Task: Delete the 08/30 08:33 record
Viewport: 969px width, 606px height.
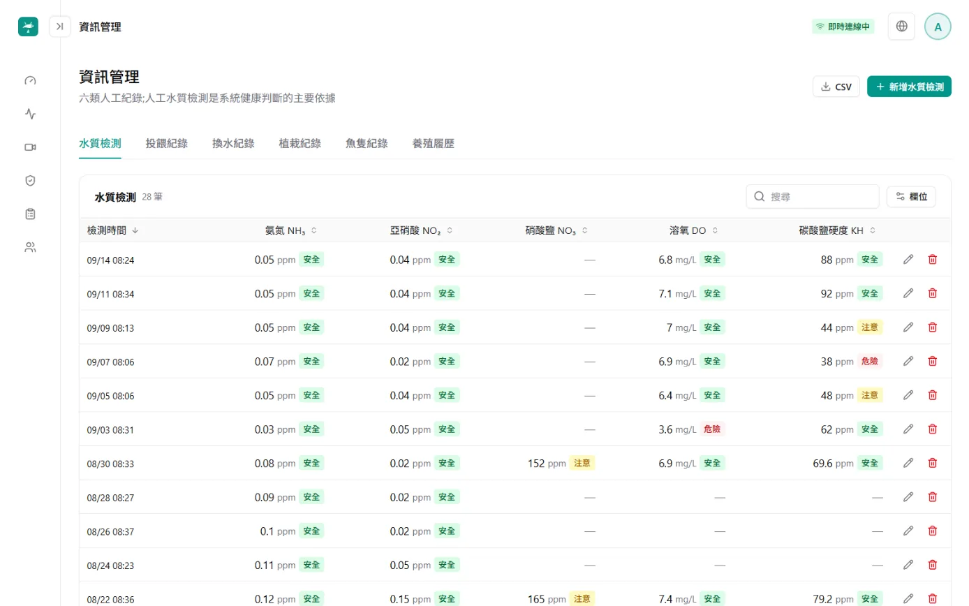Action: 932,462
